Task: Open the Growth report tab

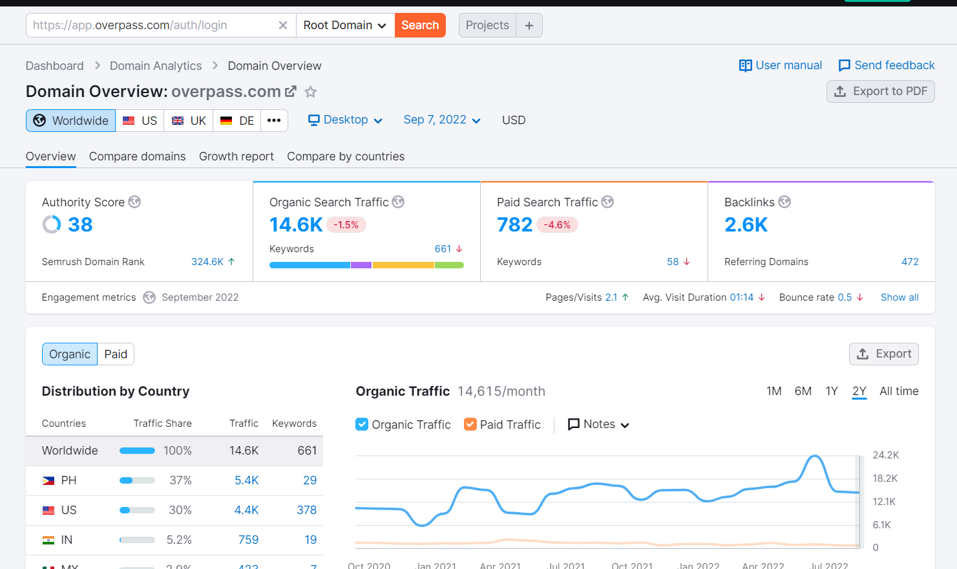Action: pyautogui.click(x=237, y=156)
